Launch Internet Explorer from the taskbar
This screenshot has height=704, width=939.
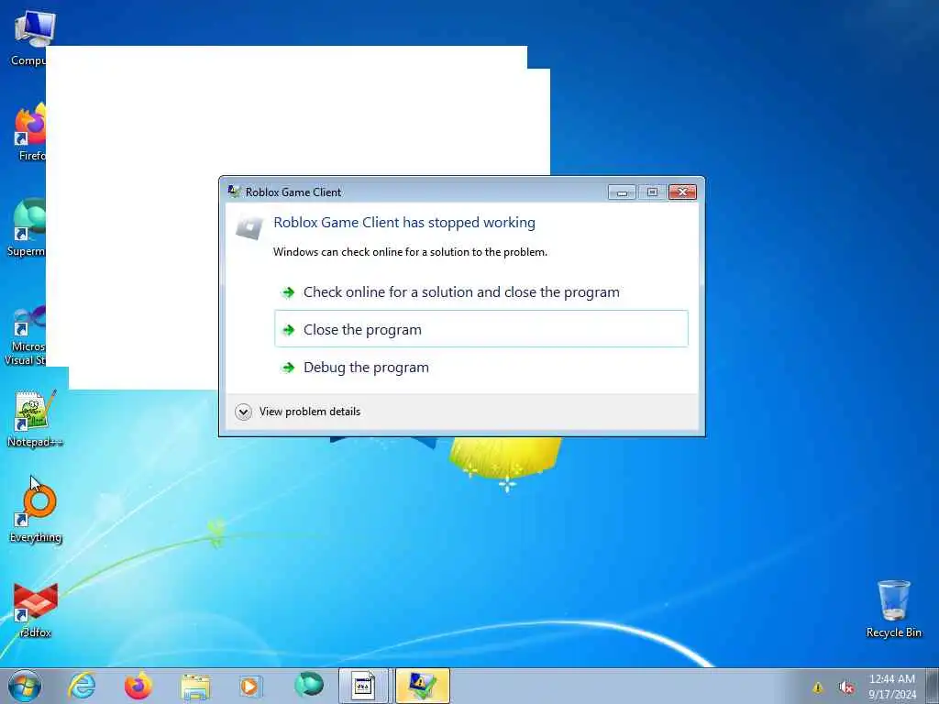(82, 686)
